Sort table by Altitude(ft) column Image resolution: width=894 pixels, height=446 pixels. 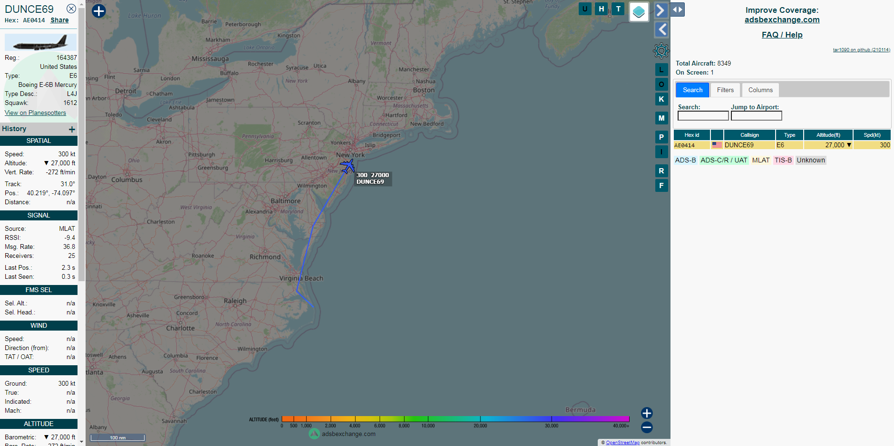coord(828,135)
